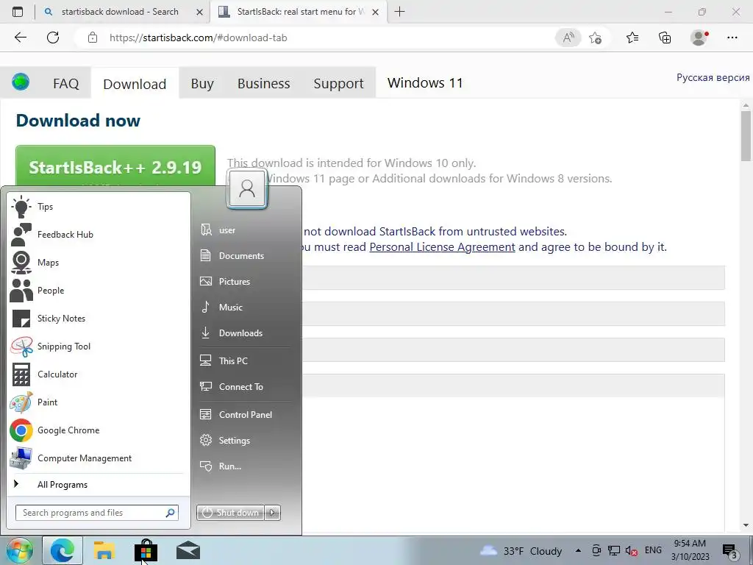Image resolution: width=753 pixels, height=565 pixels.
Task: Click the address bar URL
Action: pyautogui.click(x=198, y=38)
